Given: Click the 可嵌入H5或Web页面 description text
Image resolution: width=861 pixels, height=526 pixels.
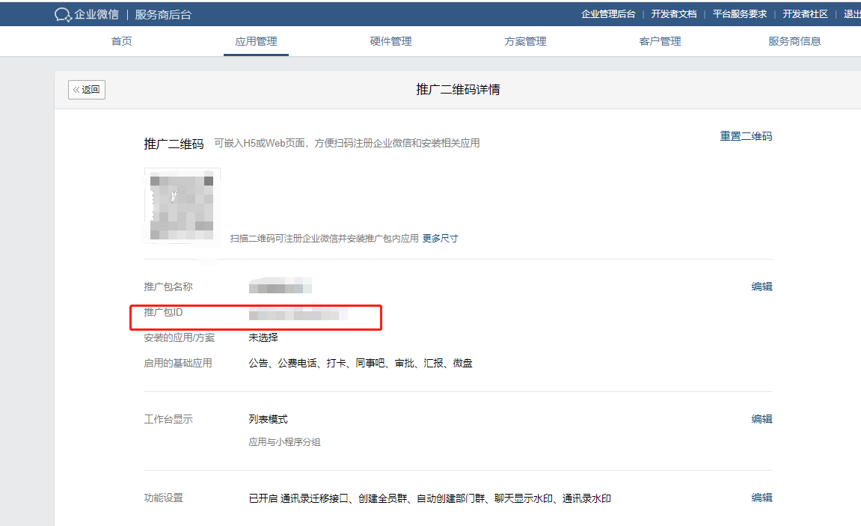Looking at the screenshot, I should (347, 144).
